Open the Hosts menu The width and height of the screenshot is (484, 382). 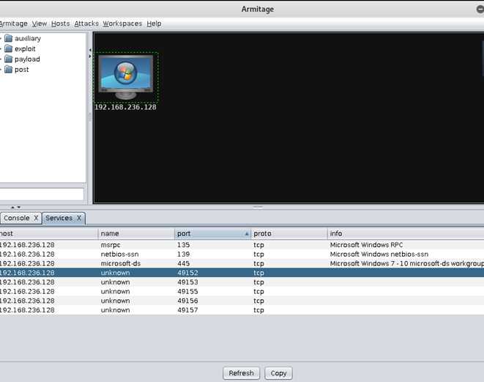61,23
